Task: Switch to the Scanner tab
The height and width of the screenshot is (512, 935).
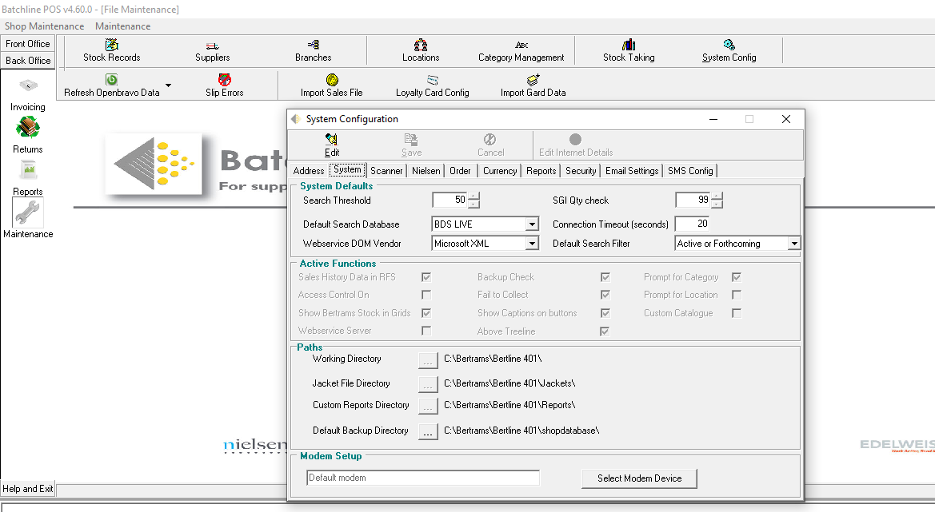Action: point(386,171)
